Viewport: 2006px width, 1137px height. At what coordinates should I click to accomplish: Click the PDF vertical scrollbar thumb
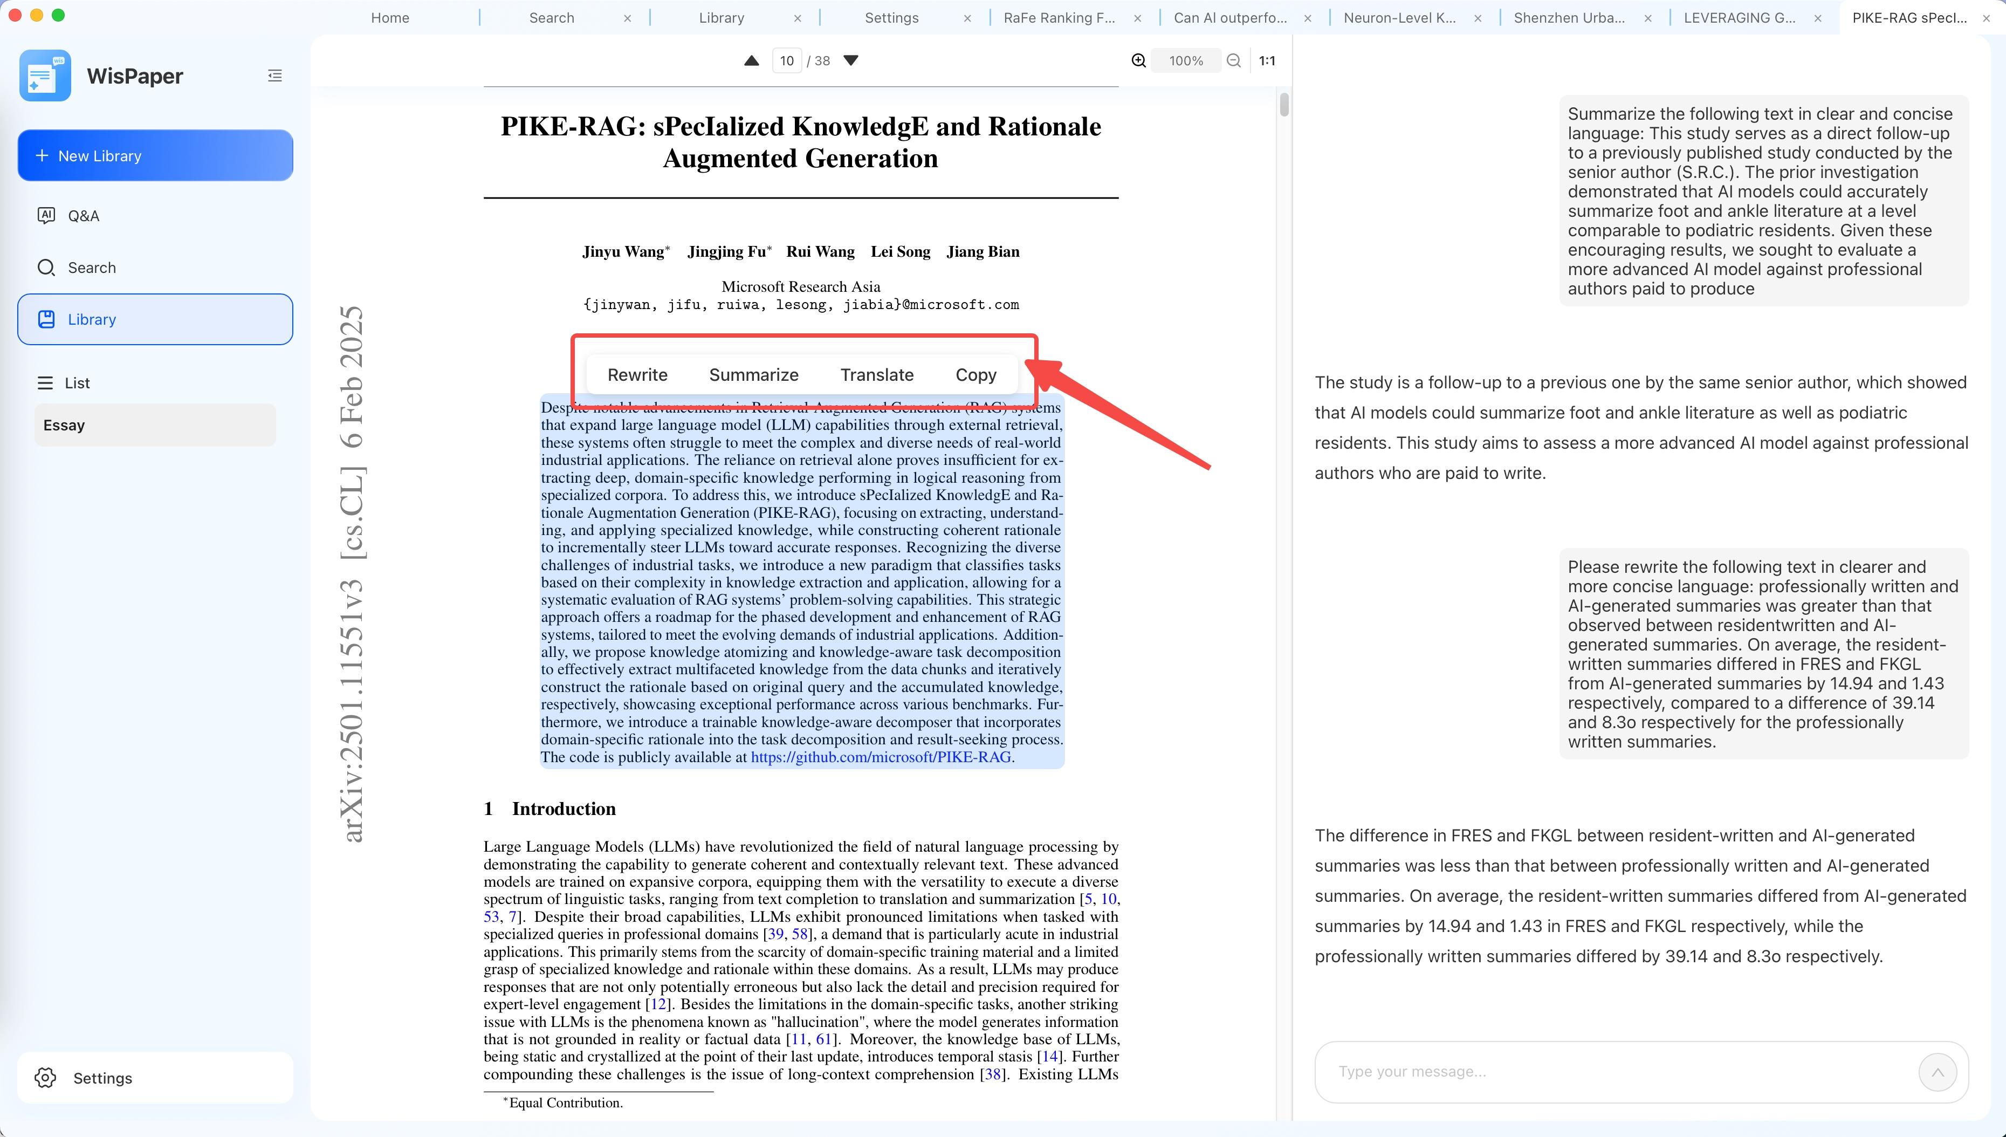point(1284,105)
